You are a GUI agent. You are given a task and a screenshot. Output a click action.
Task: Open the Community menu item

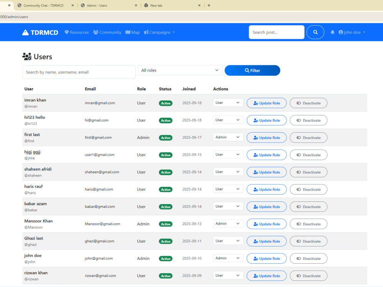(107, 32)
